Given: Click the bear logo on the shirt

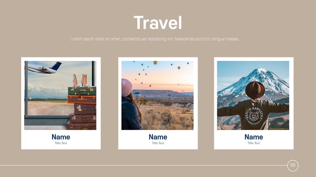Looking at the screenshot, I should (254, 116).
